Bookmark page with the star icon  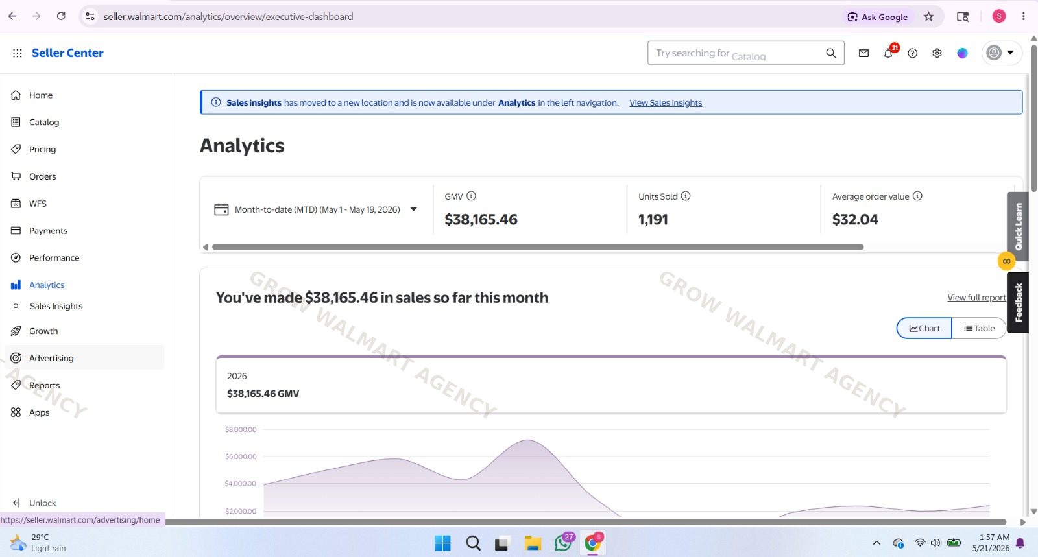click(x=929, y=17)
